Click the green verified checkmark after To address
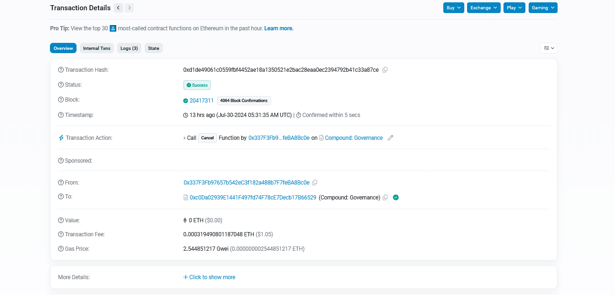 [396, 198]
